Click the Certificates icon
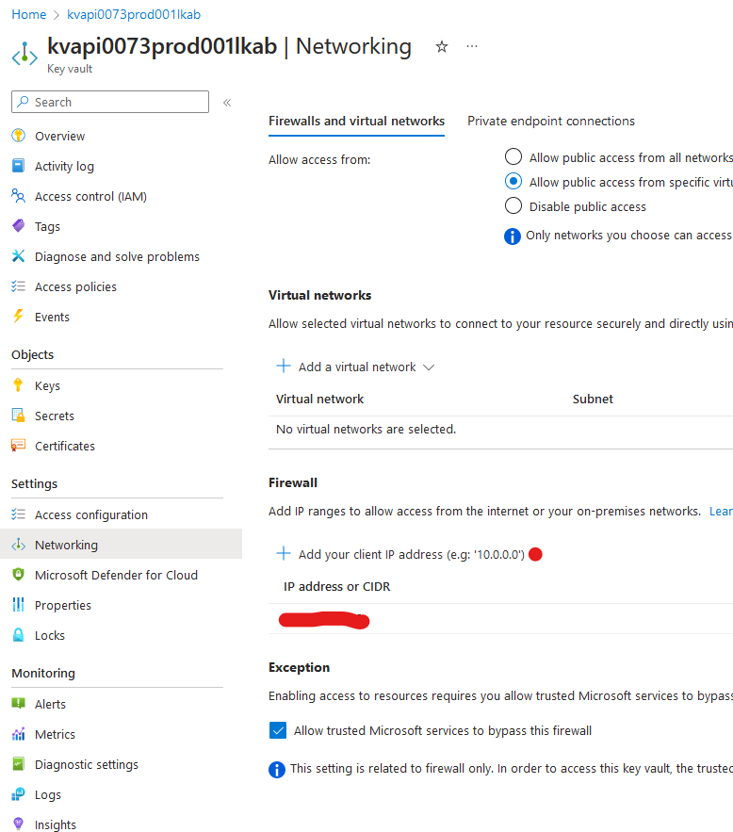The height and width of the screenshot is (832, 733). (x=19, y=446)
